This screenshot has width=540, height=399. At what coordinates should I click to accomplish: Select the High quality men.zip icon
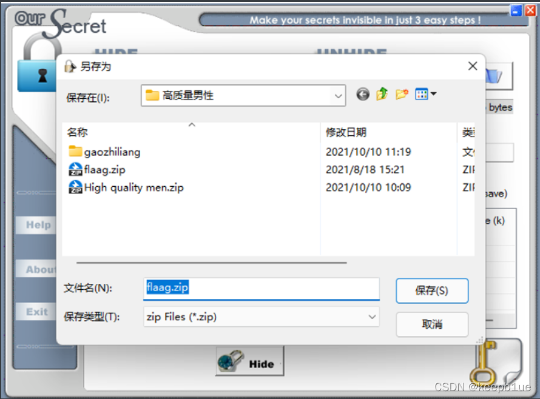(75, 187)
